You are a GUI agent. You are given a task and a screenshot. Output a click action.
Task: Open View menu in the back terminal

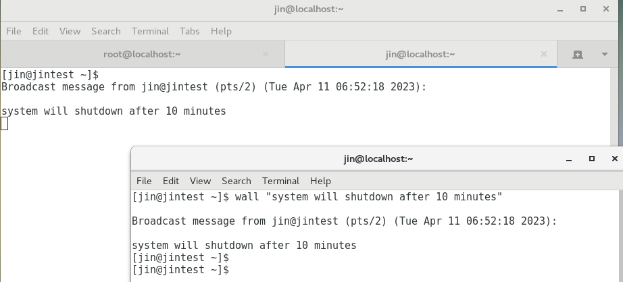pyautogui.click(x=70, y=31)
